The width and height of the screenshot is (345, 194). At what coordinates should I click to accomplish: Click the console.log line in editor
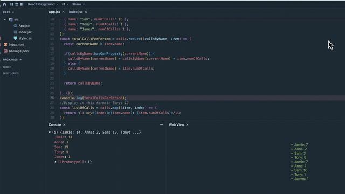click(x=93, y=98)
